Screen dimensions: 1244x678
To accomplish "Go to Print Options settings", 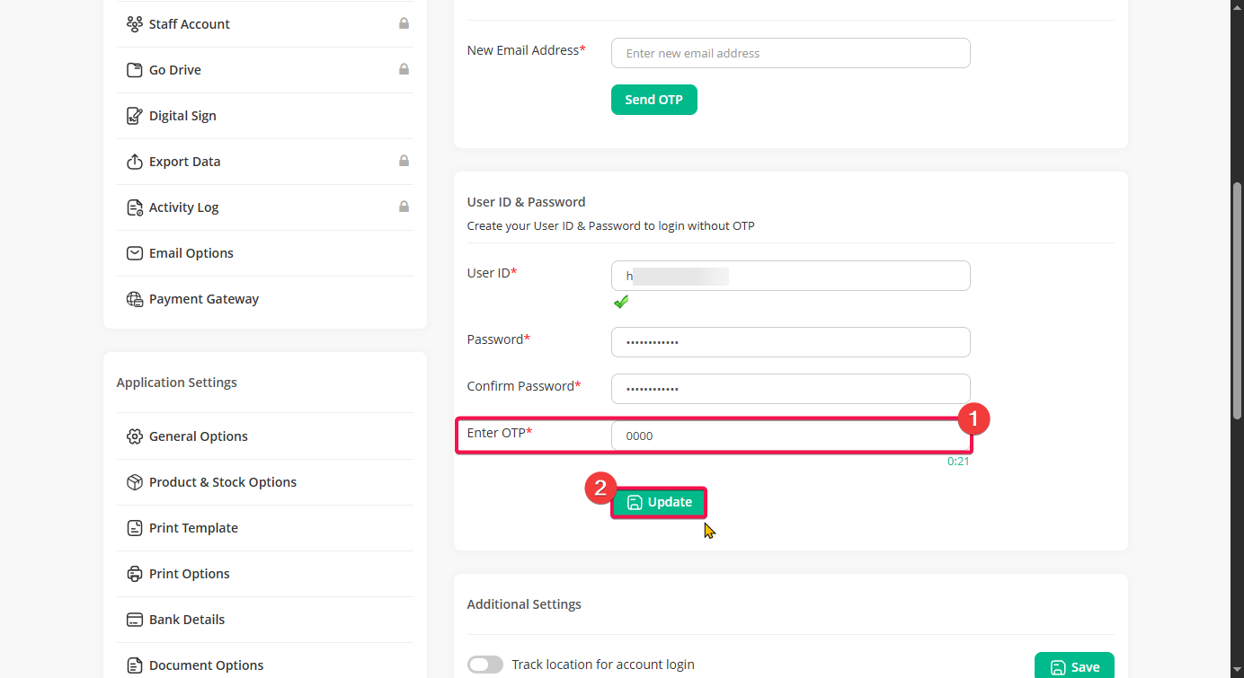I will [189, 574].
